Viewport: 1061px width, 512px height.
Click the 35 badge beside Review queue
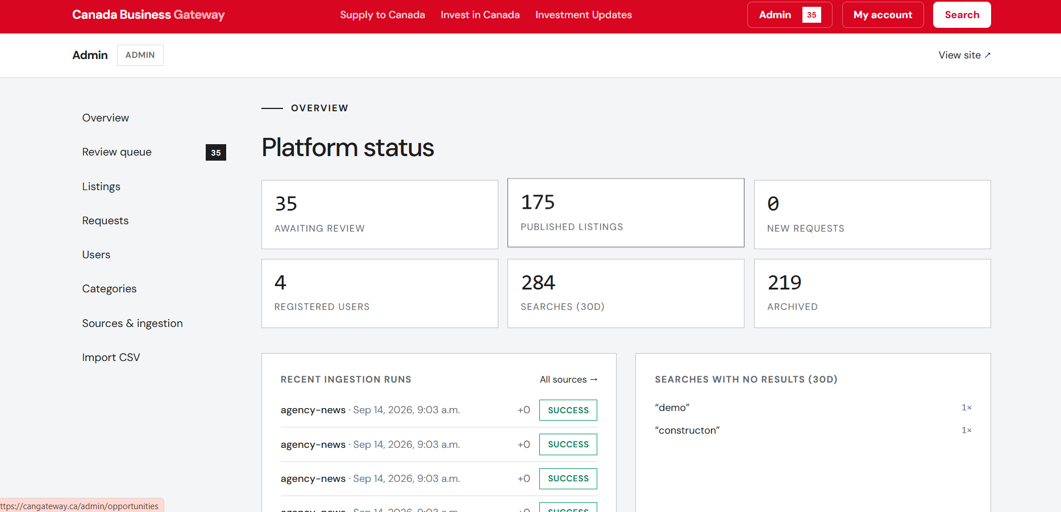click(216, 152)
